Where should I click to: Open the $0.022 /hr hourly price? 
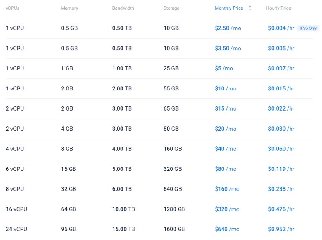(x=281, y=108)
